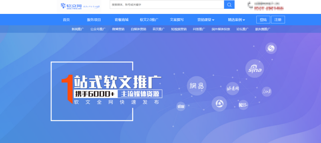The height and width of the screenshot is (143, 321).
Task: Open the 国外媒体投放 sub-menu link
Action: point(221,29)
